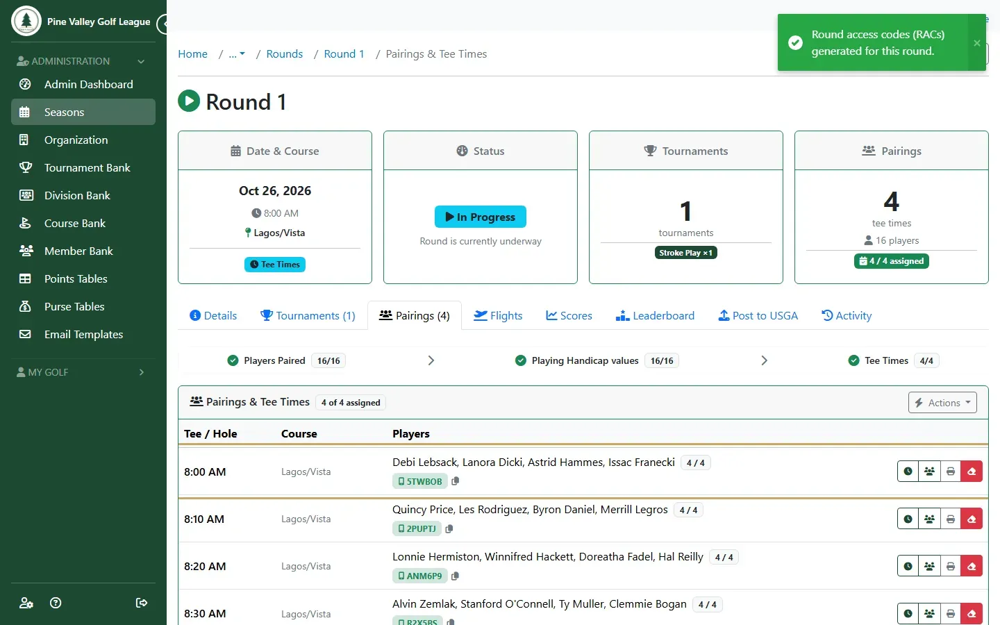This screenshot has height=625, width=1000.
Task: Open Tournament Bank in the sidebar
Action: [x=83, y=167]
